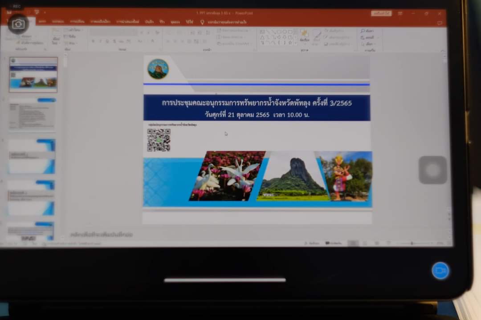Open the Arrange (จัดเรียง) button
The height and width of the screenshot is (320, 481).
point(304,37)
